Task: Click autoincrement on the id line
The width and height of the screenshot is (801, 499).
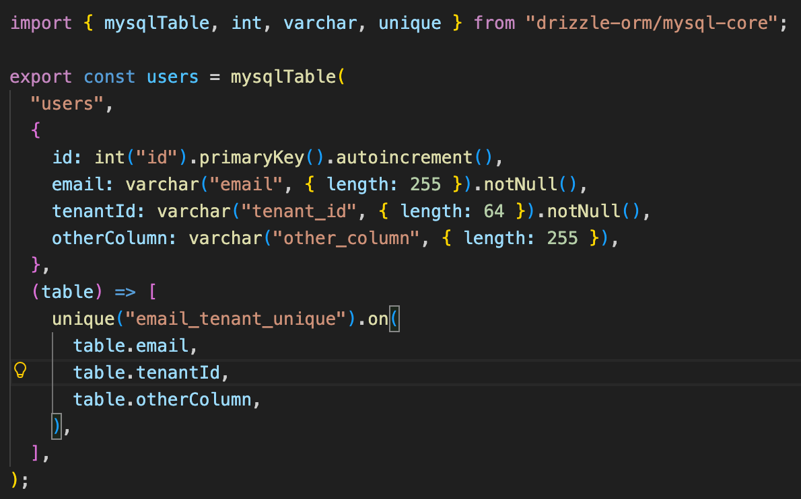Action: pos(404,157)
